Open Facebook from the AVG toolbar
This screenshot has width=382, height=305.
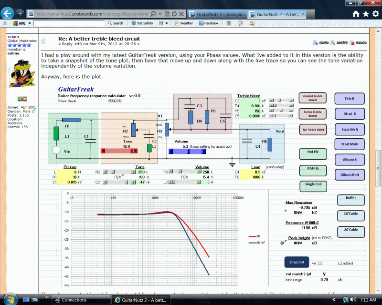pyautogui.click(x=209, y=23)
